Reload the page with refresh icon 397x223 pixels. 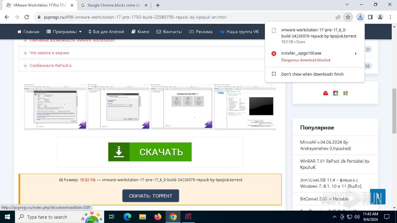click(27, 17)
